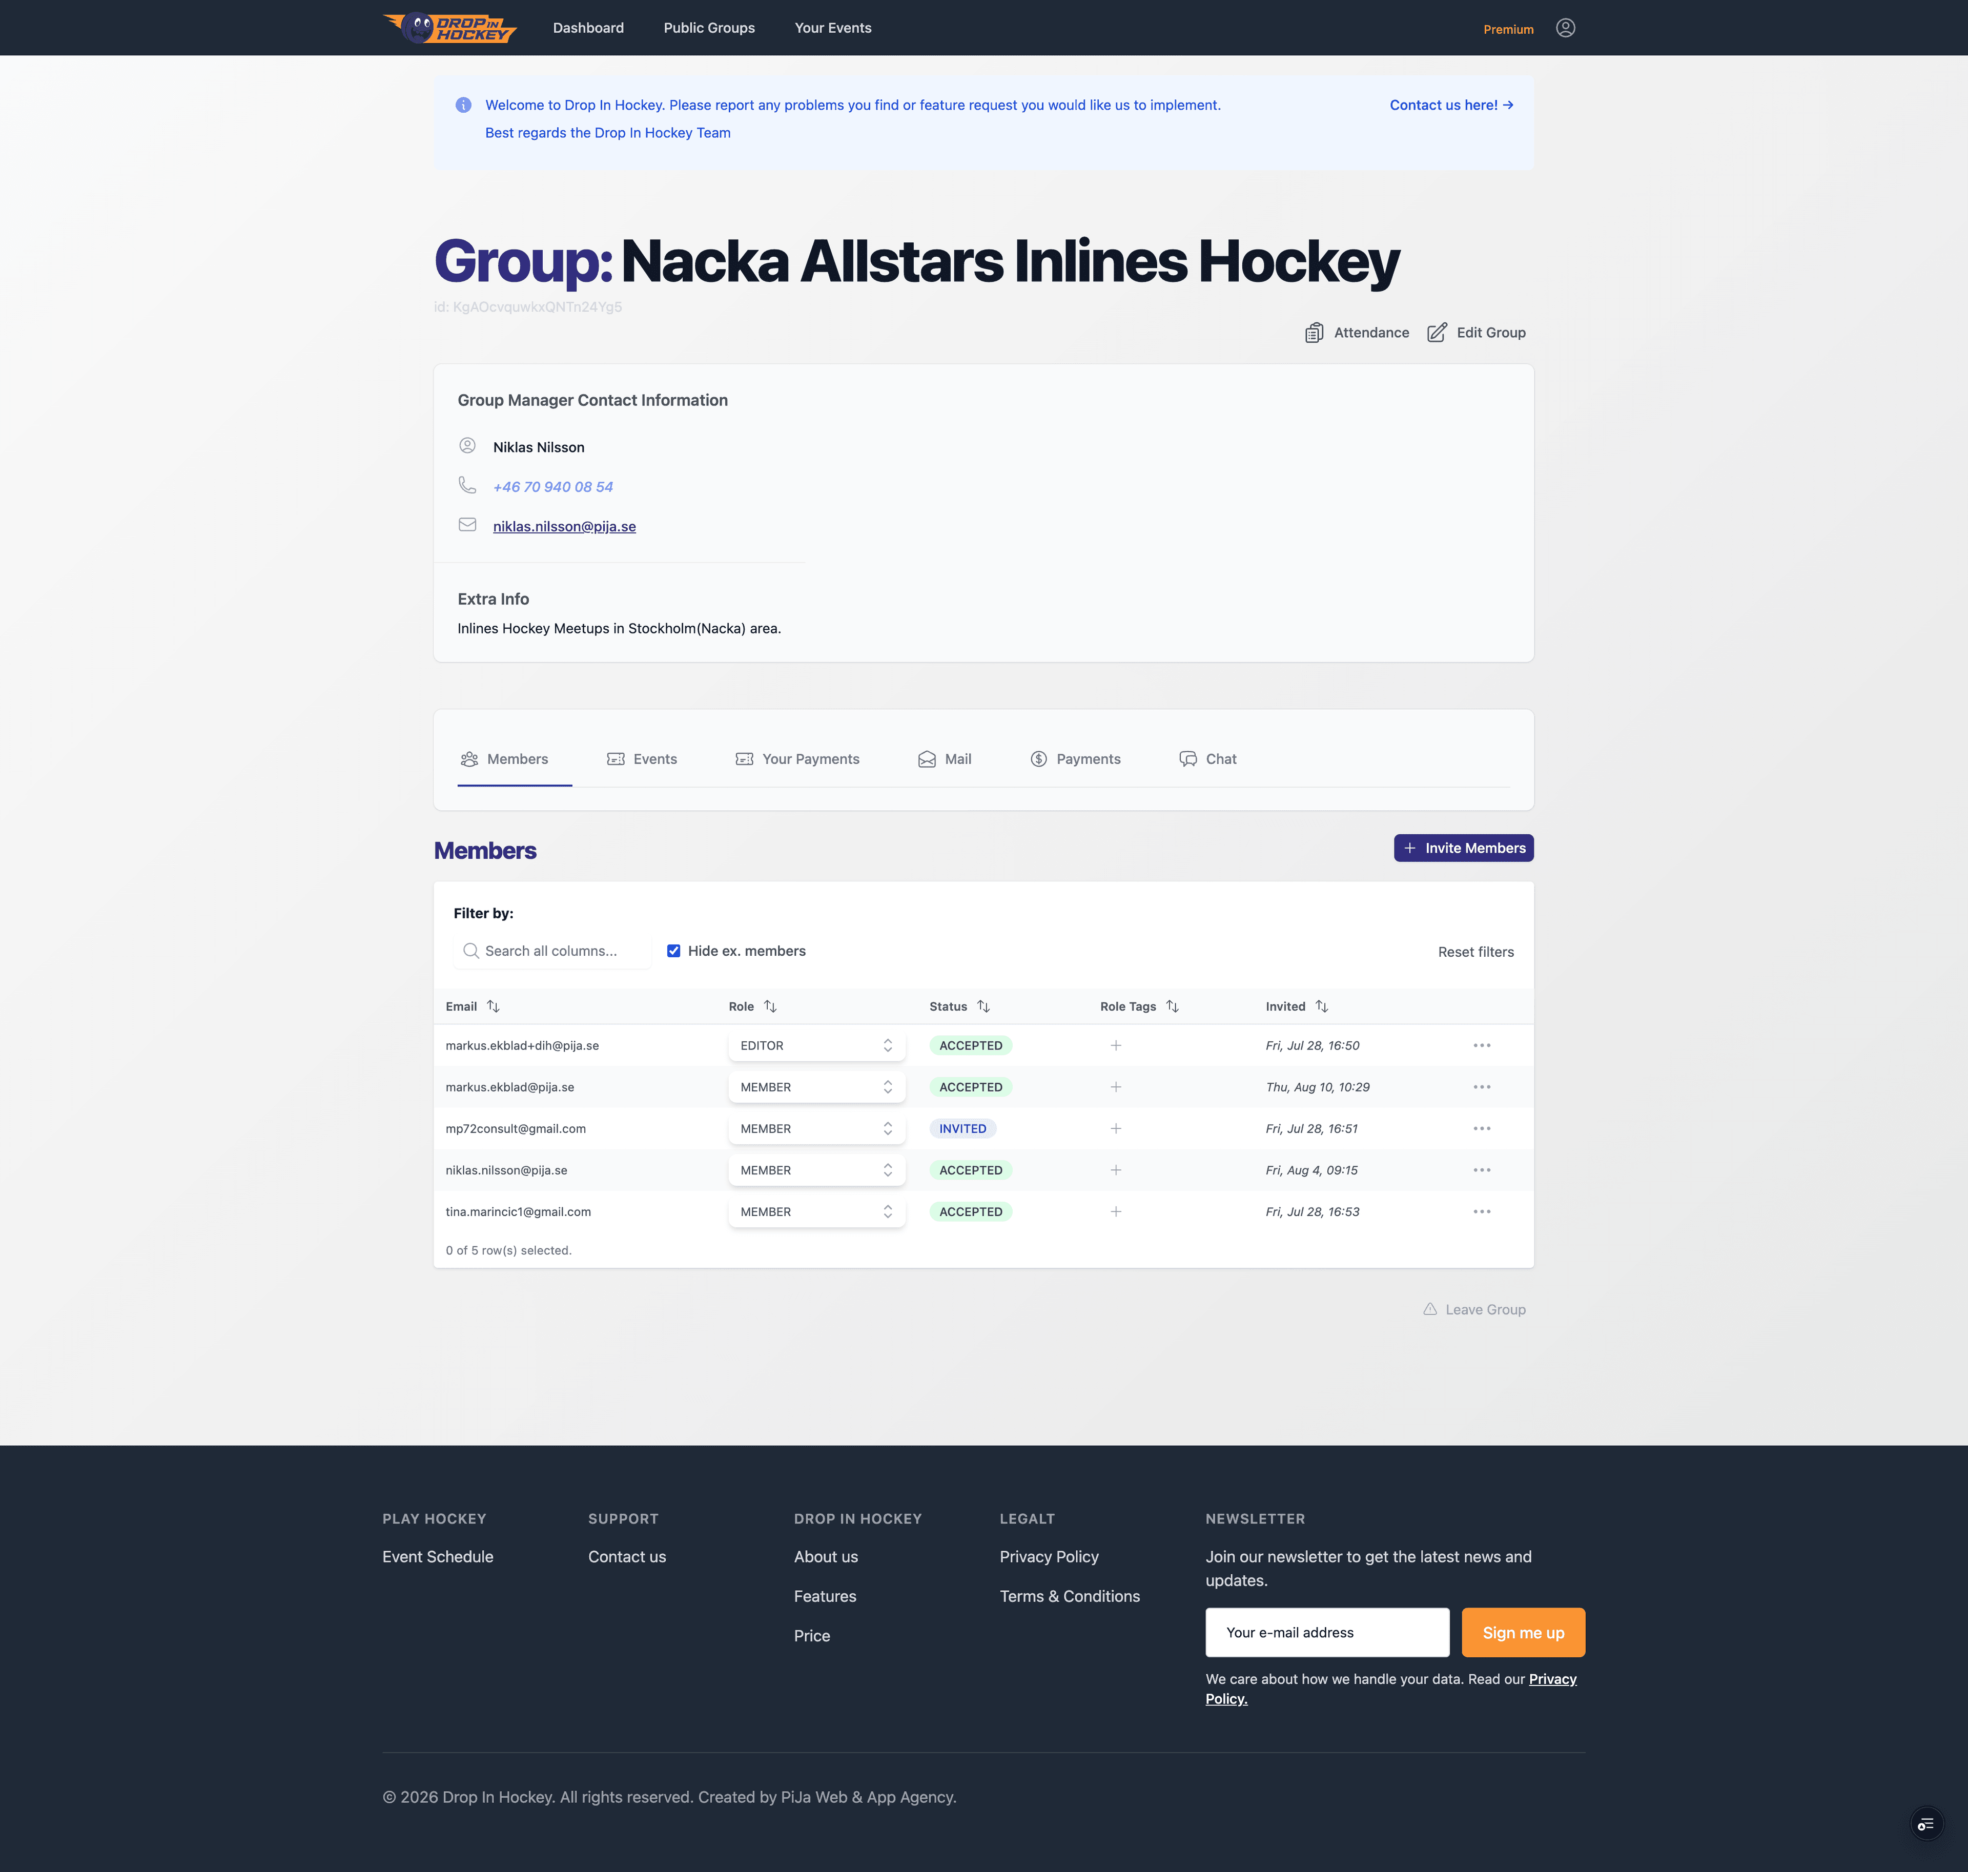Image resolution: width=1968 pixels, height=1872 pixels.
Task: Click the Edit Group pencil icon
Action: pyautogui.click(x=1436, y=333)
